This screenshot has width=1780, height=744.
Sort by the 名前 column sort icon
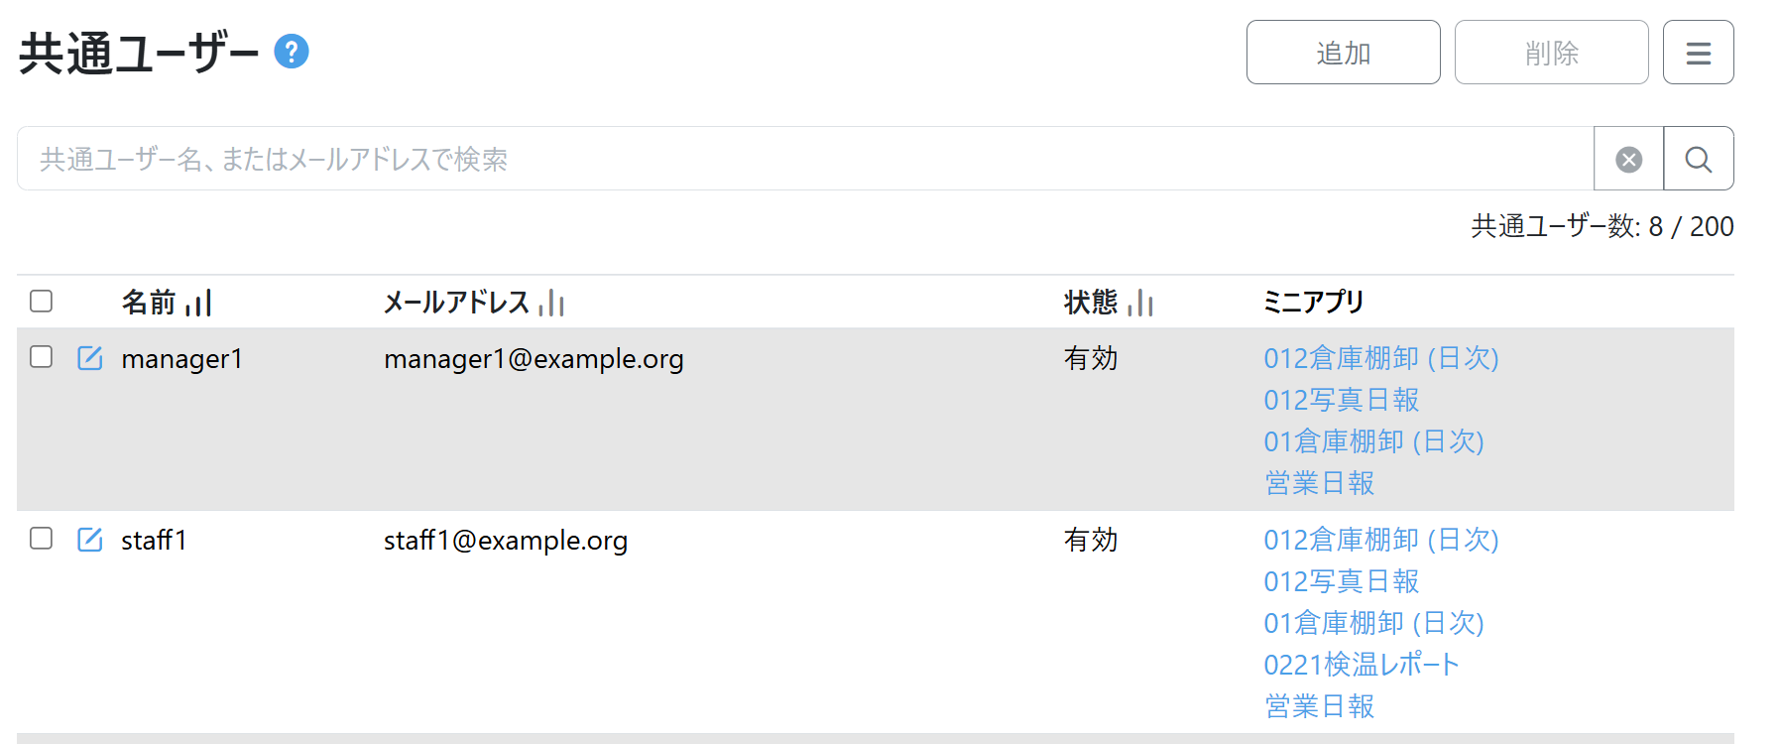[198, 303]
